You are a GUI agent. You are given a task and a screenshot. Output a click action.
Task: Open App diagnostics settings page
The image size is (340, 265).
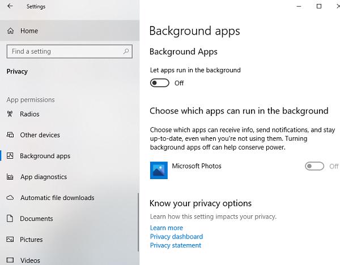70,177
